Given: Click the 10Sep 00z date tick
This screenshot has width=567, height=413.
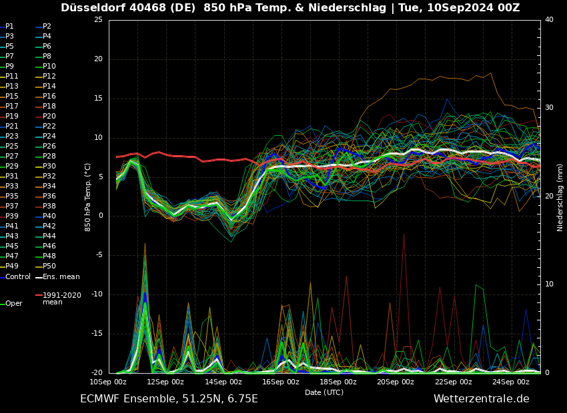Looking at the screenshot, I should (x=108, y=382).
